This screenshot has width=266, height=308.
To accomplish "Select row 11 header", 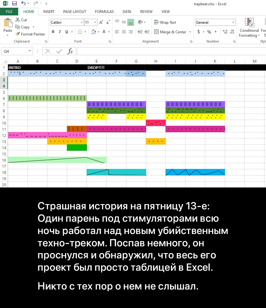I will 4,129.
